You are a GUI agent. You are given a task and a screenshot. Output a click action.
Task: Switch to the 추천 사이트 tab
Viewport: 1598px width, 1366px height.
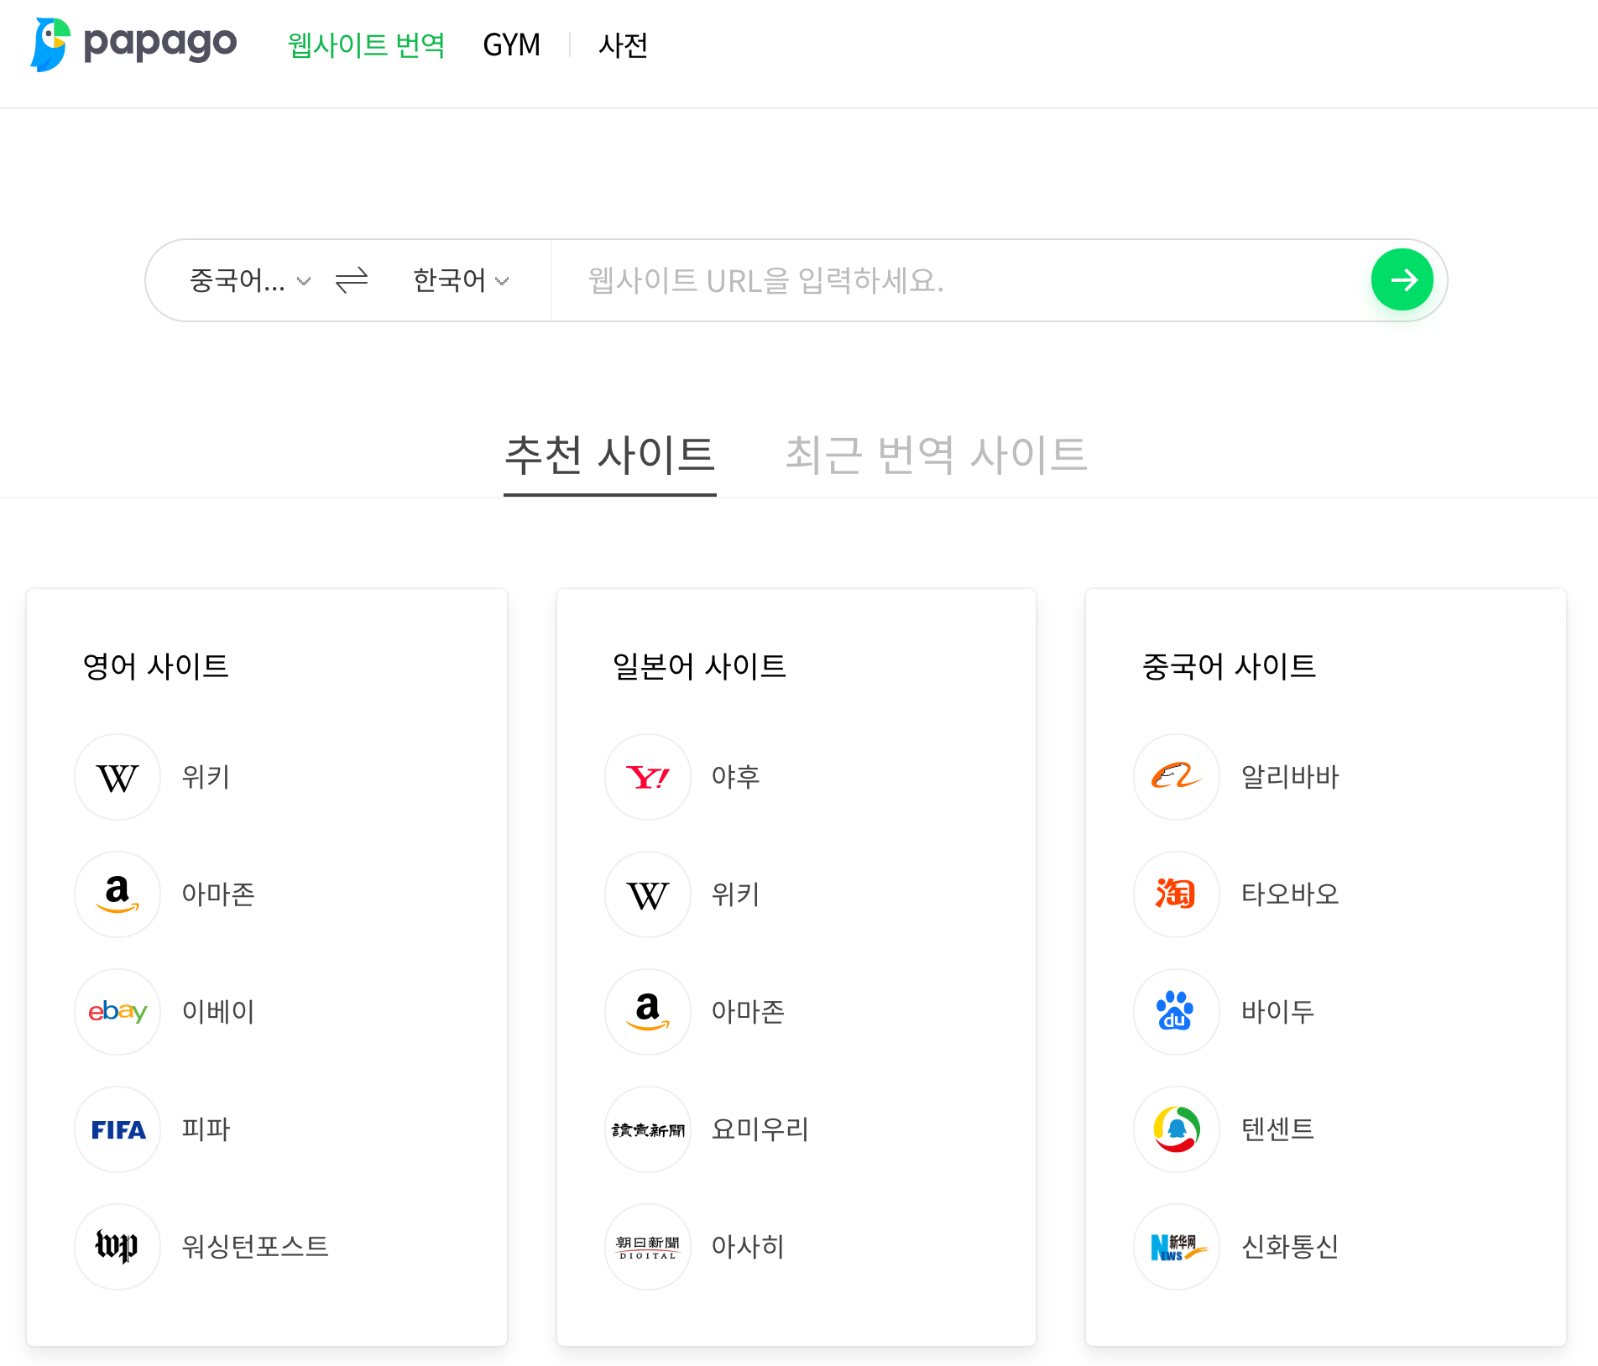coord(610,455)
